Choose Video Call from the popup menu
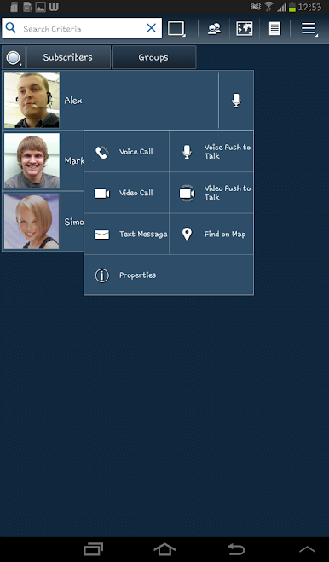The height and width of the screenshot is (562, 329). 126,193
